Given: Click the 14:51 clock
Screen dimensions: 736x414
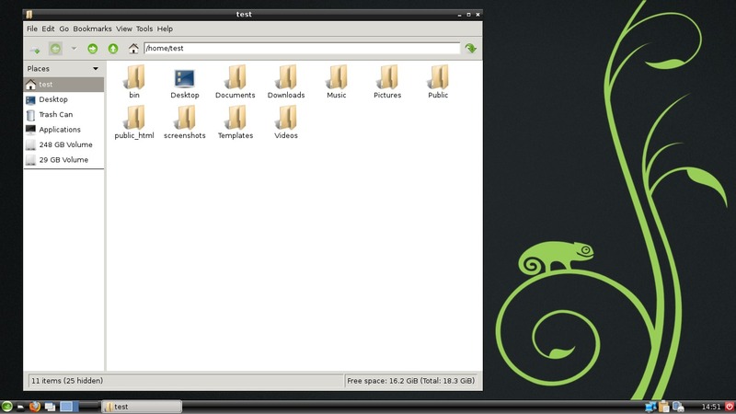Looking at the screenshot, I should [x=710, y=407].
